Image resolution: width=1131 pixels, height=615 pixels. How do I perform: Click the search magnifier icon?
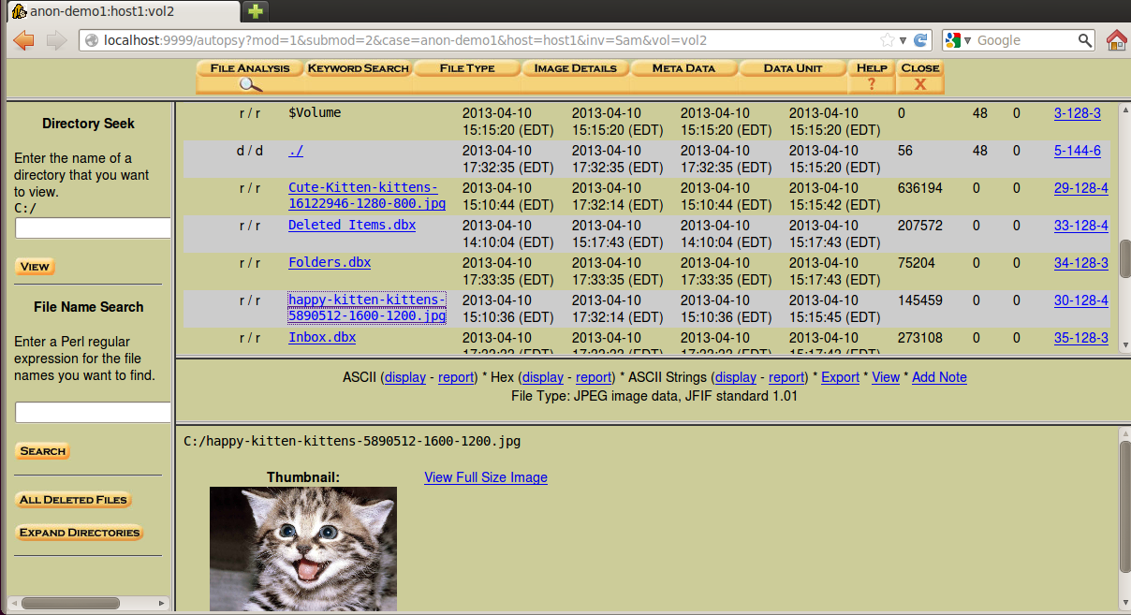pos(1085,40)
